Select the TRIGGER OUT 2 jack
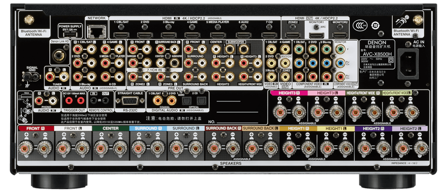Viewport: 445px width, 195px height. (81, 101)
